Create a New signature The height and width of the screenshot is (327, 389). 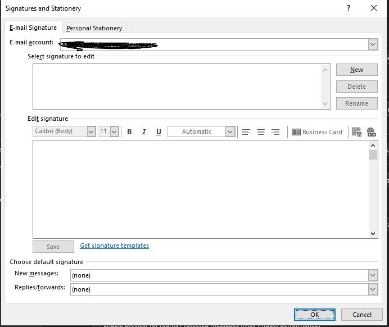[357, 70]
